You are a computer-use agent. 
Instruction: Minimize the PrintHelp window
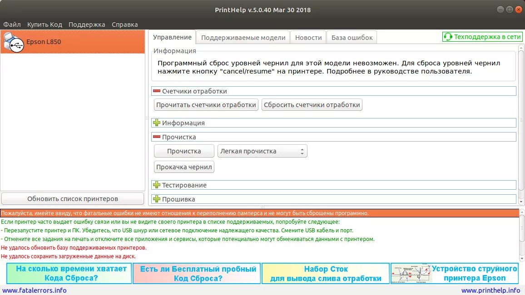[x=500, y=10]
